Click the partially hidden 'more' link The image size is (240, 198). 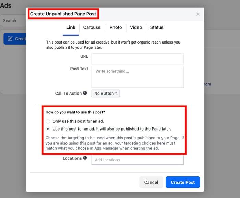click(207, 84)
